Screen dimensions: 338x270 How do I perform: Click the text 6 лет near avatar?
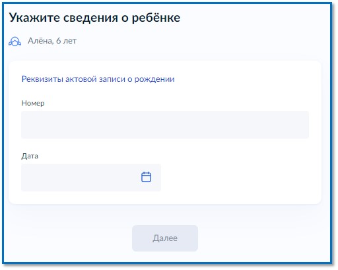pos(66,41)
